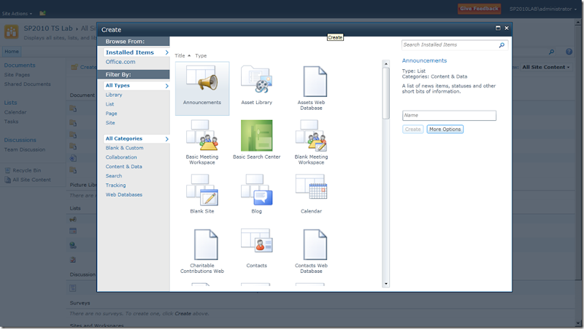Open the Home tab in background page
584x329 pixels.
[12, 52]
